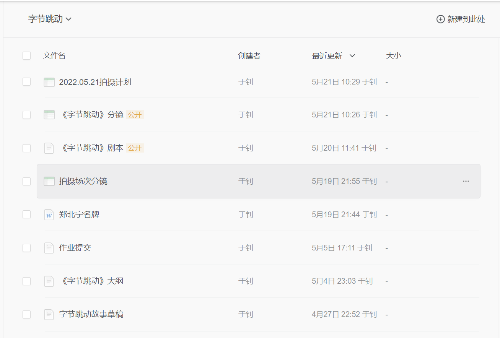Click the Word file icon for 郑北宁名牌
The image size is (500, 338).
click(49, 214)
